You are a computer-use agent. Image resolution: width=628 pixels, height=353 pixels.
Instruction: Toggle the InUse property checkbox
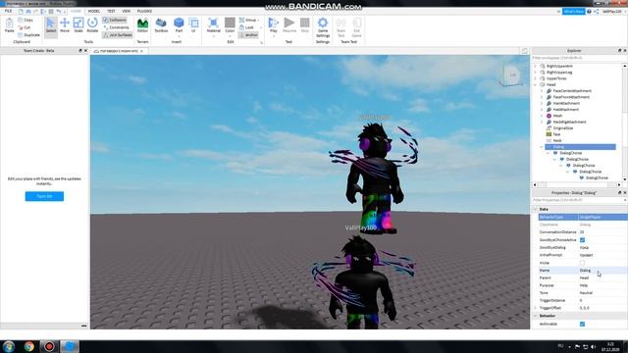click(x=582, y=263)
